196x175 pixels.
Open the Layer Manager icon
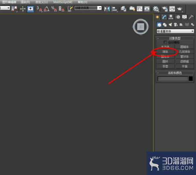(x=124, y=9)
